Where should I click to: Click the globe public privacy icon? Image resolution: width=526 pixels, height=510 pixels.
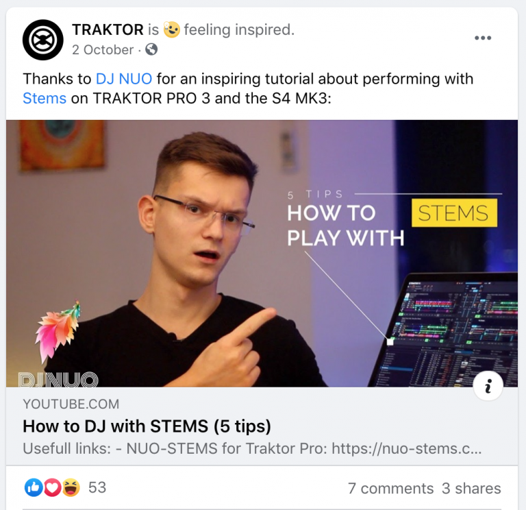[x=151, y=49]
